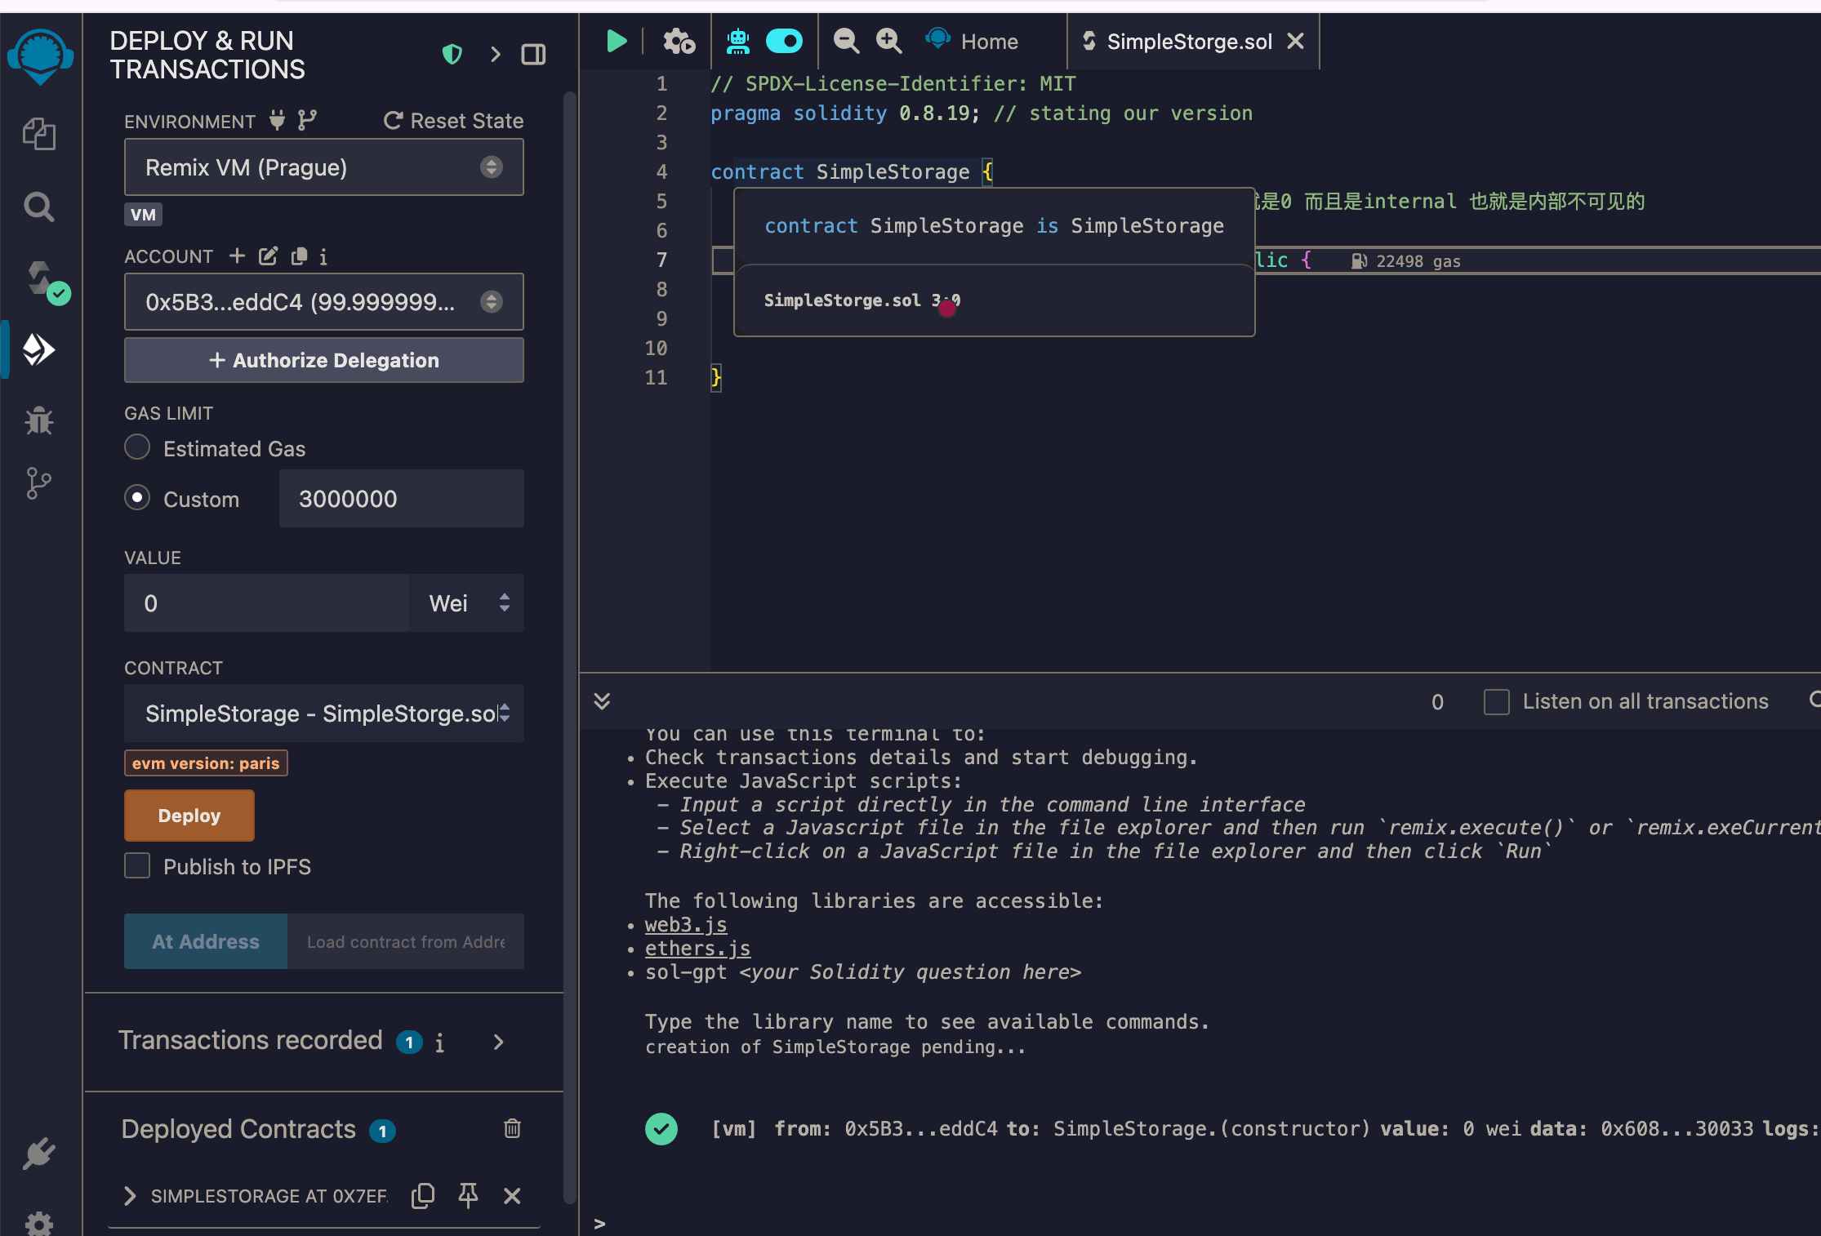
Task: Collapse the terminal with double chevron
Action: tap(602, 701)
